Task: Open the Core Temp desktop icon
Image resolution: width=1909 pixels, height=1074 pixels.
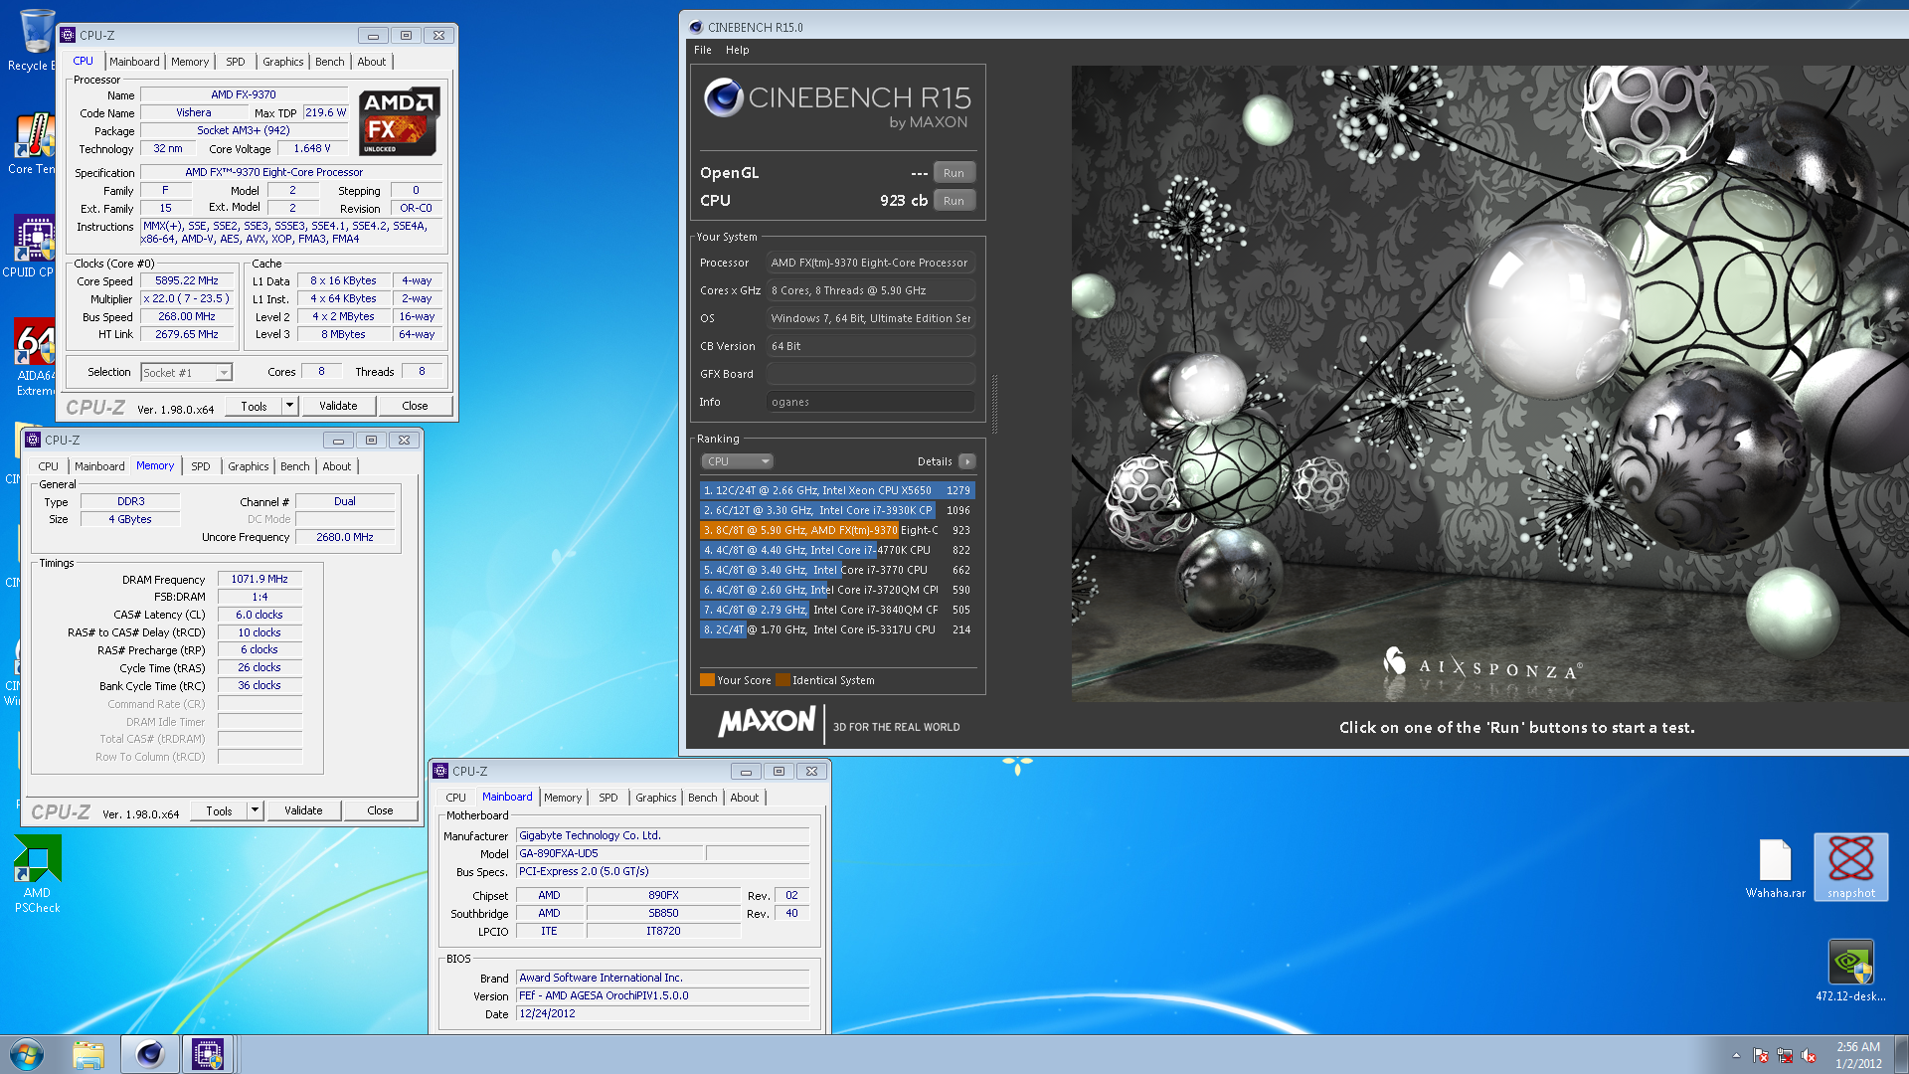Action: click(32, 145)
